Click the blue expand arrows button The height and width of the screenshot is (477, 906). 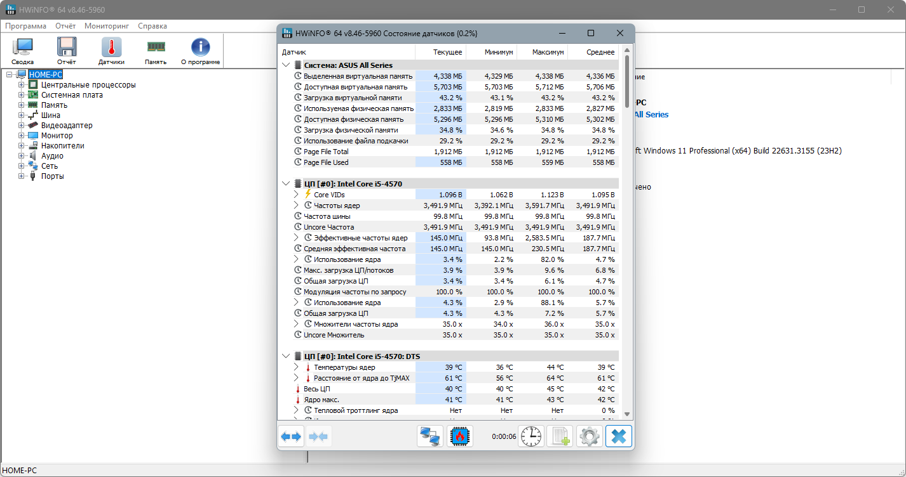click(x=291, y=436)
